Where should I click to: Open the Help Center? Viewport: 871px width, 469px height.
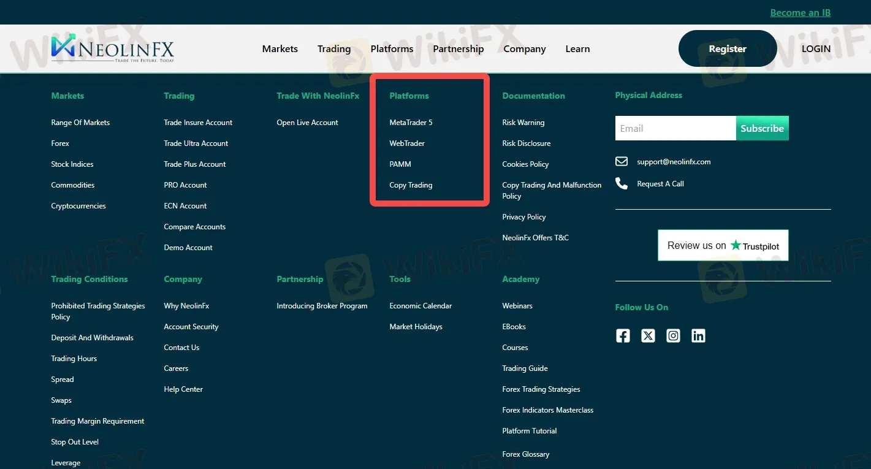[183, 389]
